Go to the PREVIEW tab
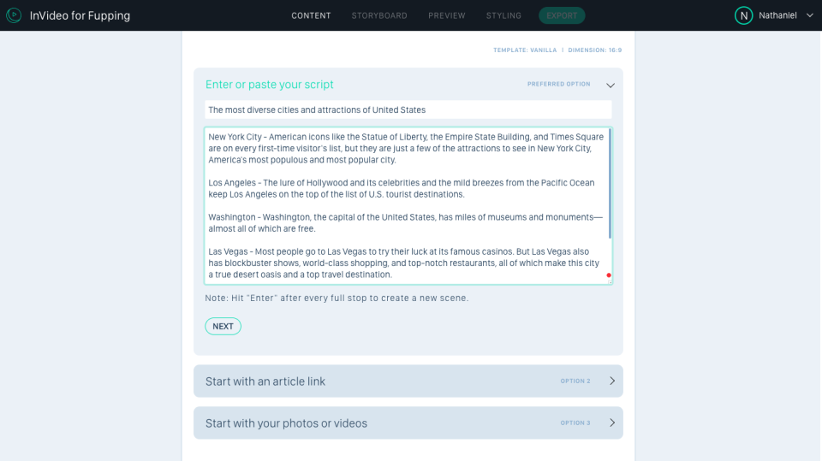 [447, 15]
